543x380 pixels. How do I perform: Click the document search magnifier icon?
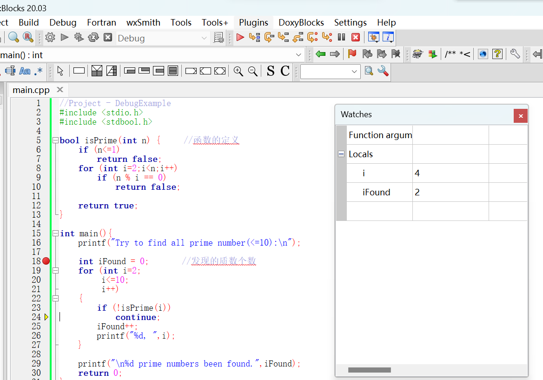(x=369, y=71)
